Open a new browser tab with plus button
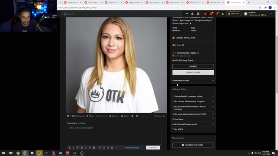This screenshot has height=156, width=278. coord(249,3)
